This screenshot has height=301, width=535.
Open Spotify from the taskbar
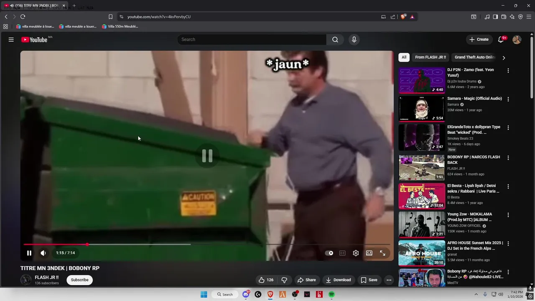[331, 294]
